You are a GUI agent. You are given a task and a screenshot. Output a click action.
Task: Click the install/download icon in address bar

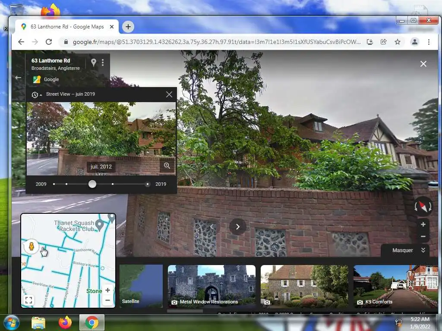pos(370,42)
